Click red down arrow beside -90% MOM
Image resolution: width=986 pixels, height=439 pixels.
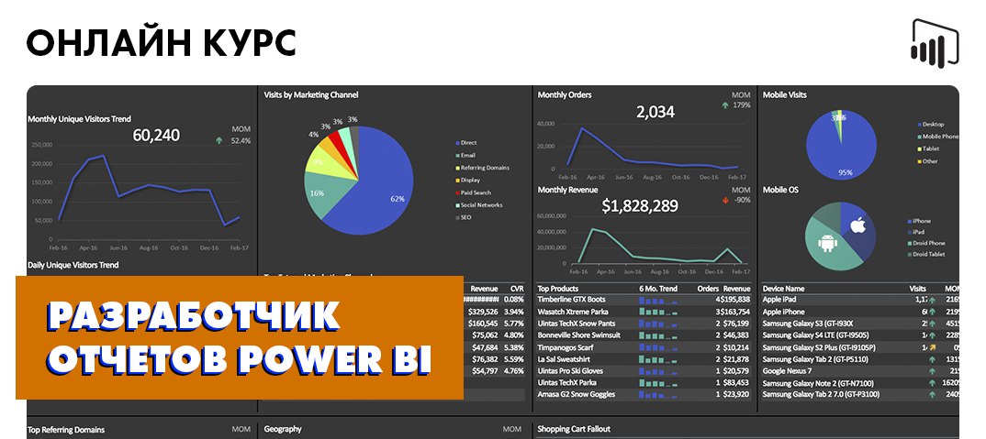click(725, 201)
